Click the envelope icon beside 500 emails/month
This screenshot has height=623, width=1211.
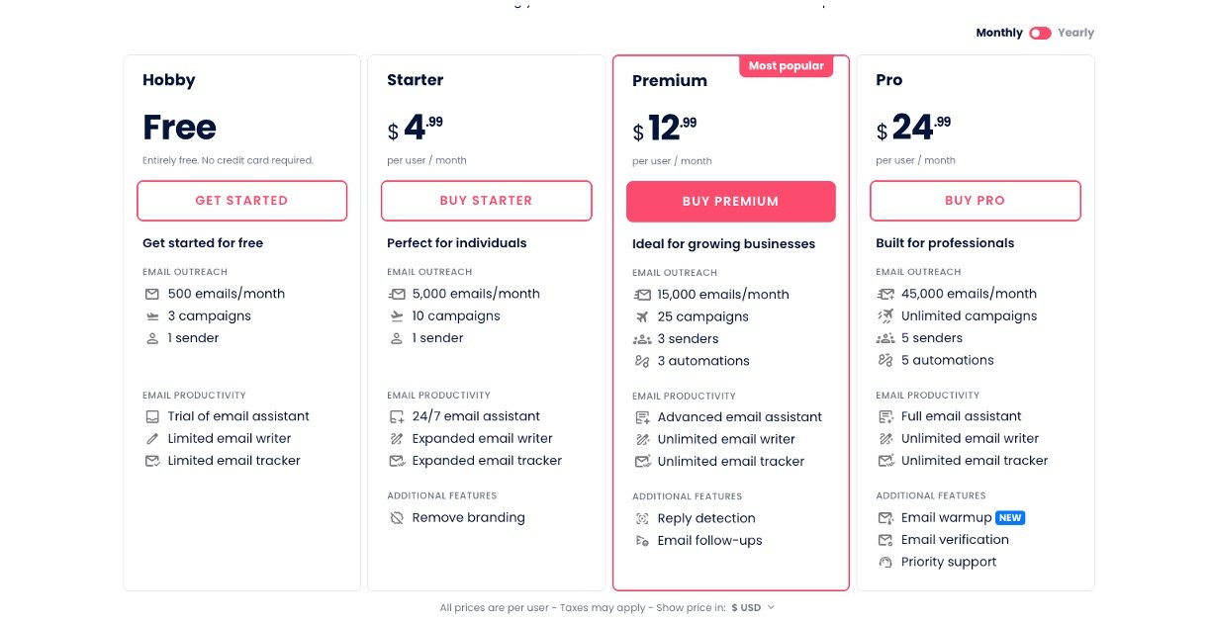[152, 294]
